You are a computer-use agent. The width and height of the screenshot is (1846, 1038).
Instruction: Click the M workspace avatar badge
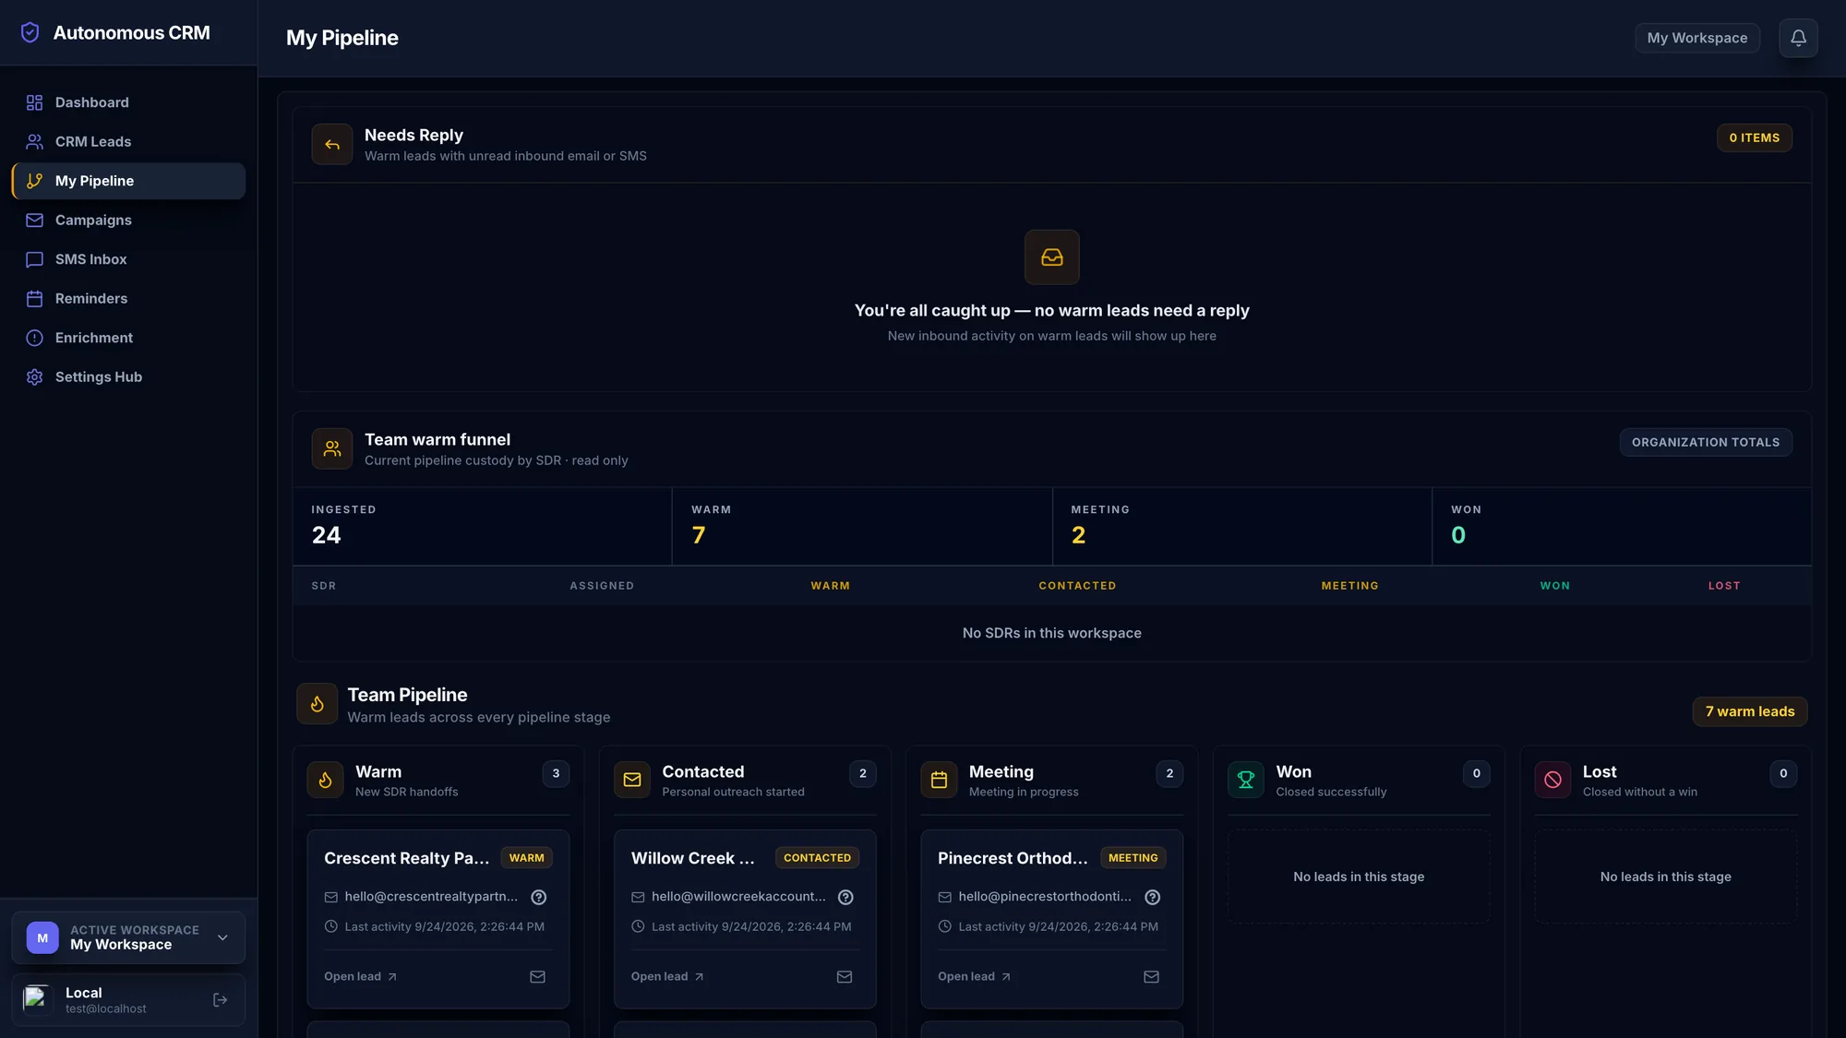(x=42, y=937)
